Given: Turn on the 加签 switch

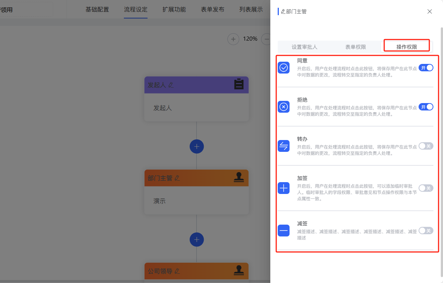Looking at the screenshot, I should click(x=426, y=188).
